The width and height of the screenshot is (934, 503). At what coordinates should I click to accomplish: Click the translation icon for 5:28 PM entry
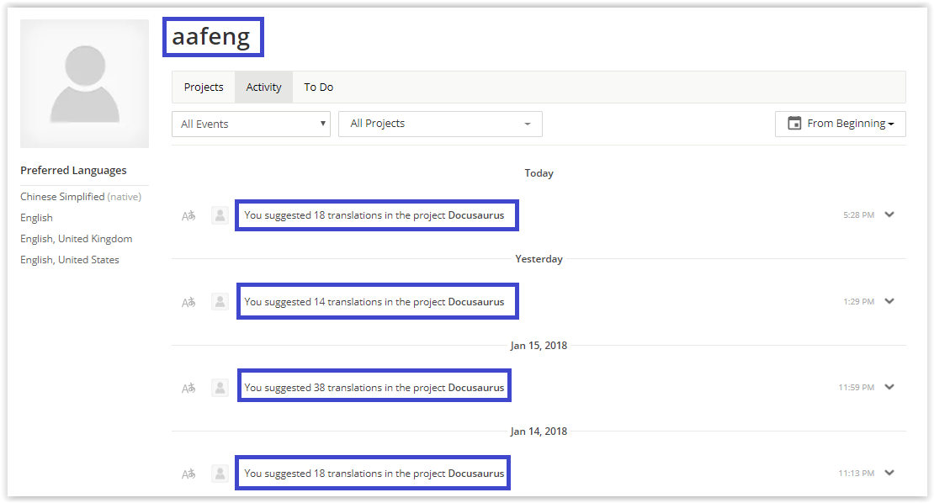click(x=188, y=216)
